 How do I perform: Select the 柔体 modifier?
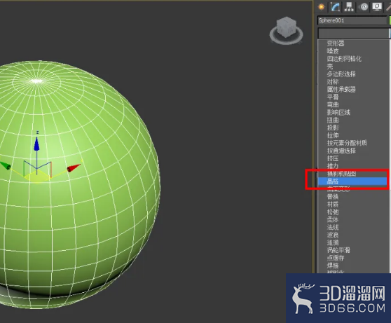coord(333,220)
